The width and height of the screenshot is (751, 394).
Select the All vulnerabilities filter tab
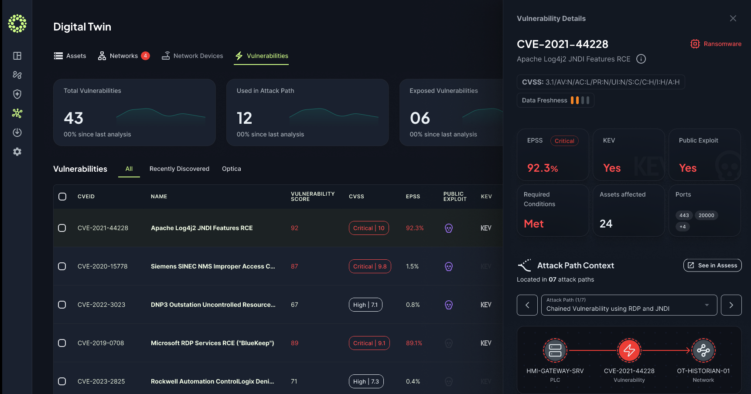129,169
